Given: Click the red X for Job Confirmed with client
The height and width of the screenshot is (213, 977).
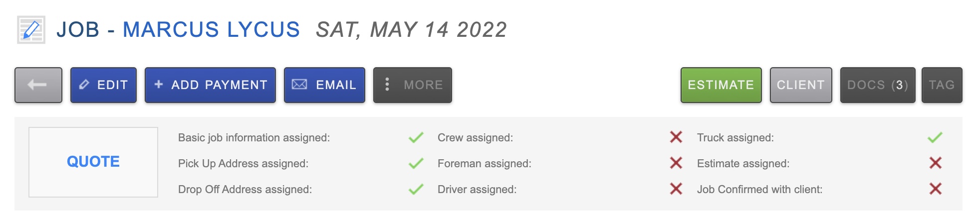Looking at the screenshot, I should pyautogui.click(x=936, y=189).
